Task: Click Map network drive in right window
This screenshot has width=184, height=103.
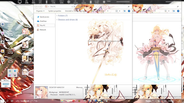Action: [x=145, y=11]
